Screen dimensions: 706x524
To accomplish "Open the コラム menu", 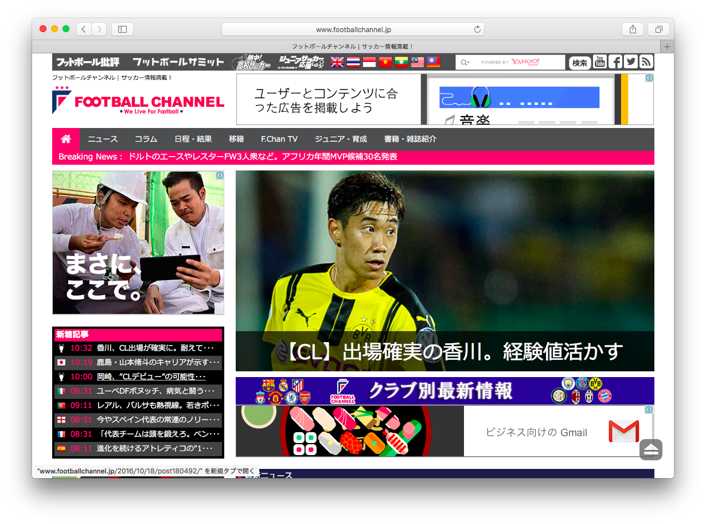I will [146, 139].
